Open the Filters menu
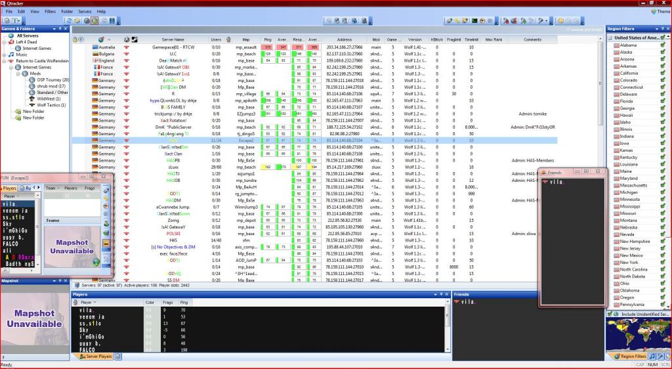Screen dimensions: 672x369 point(50,12)
